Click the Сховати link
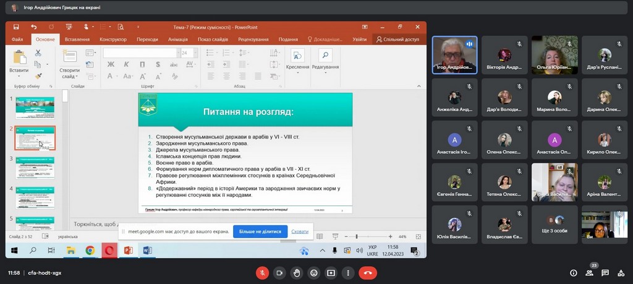Screen dimensions: 633x284 pyautogui.click(x=300, y=231)
